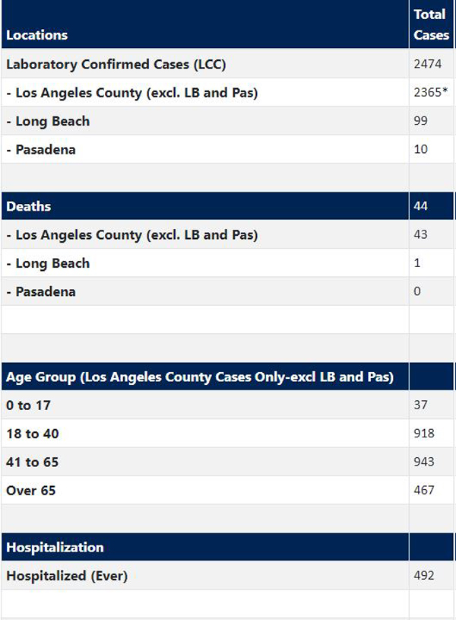
Task: Click the 2474 total cases value
Action: coord(428,64)
